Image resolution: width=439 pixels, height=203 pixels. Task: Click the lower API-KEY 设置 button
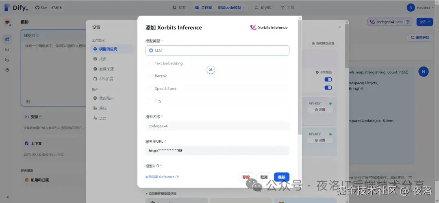tap(320, 140)
